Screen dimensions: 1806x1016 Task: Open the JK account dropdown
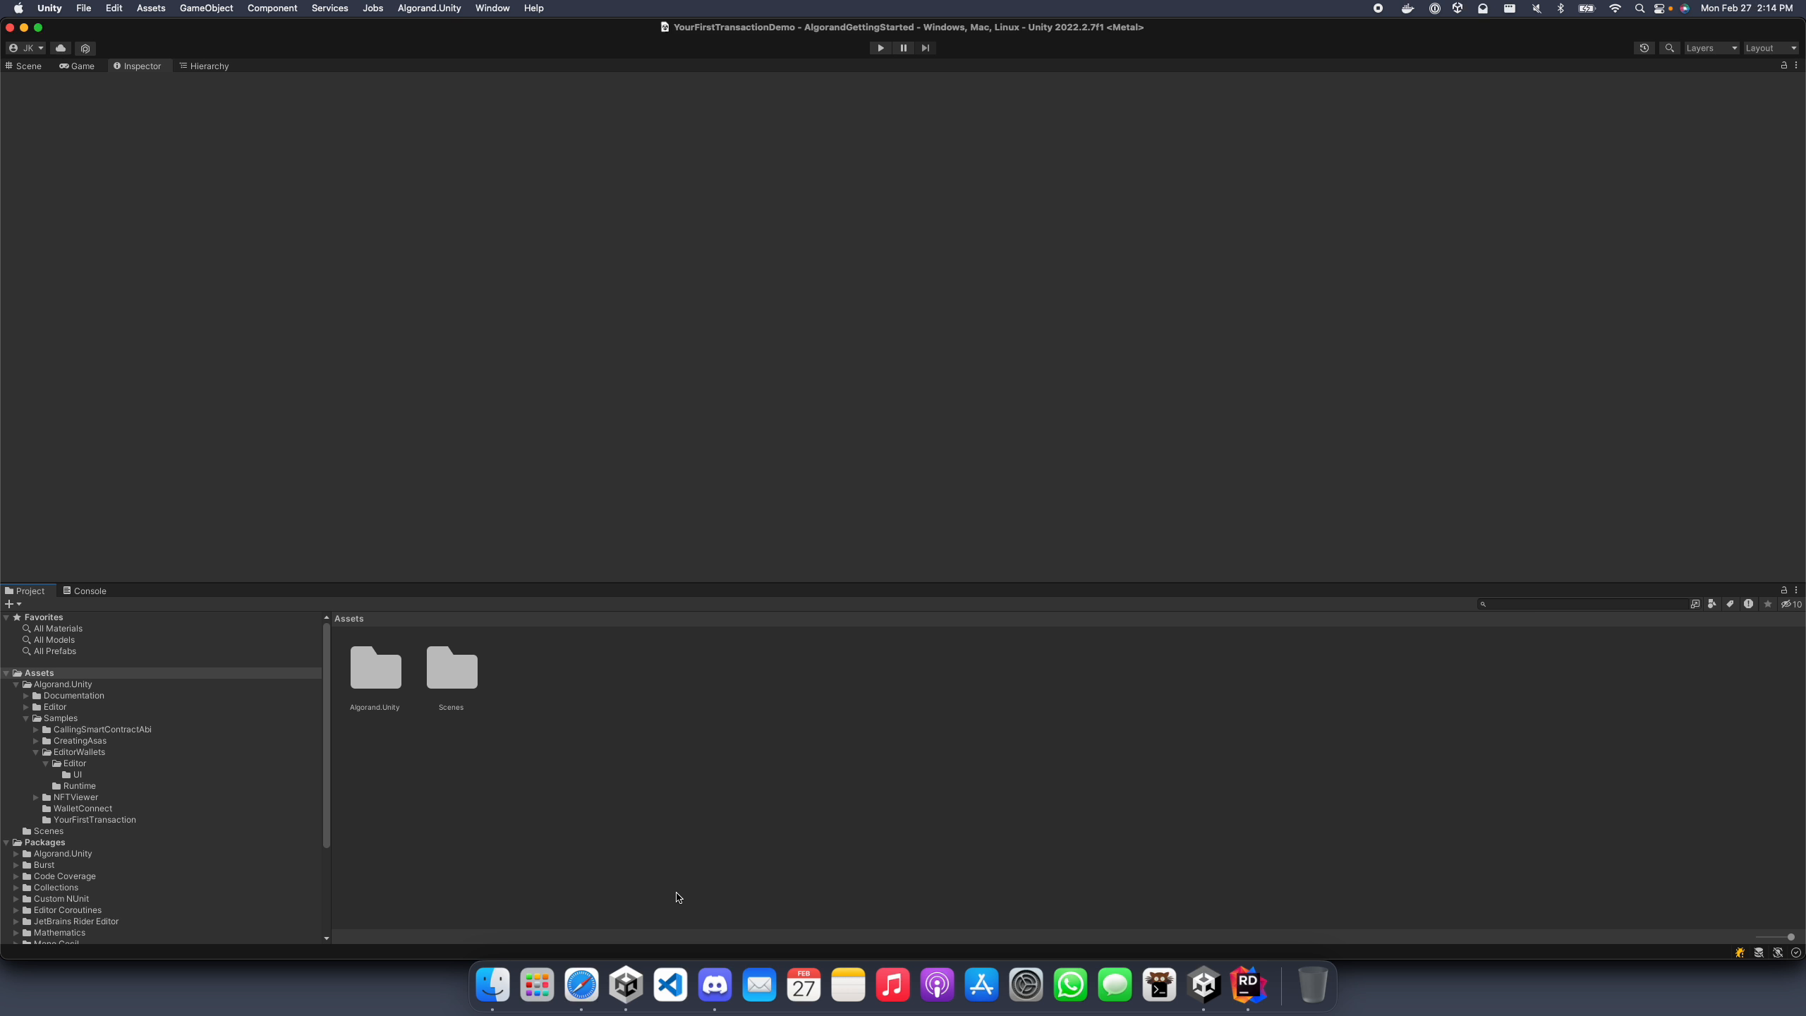[x=26, y=48]
